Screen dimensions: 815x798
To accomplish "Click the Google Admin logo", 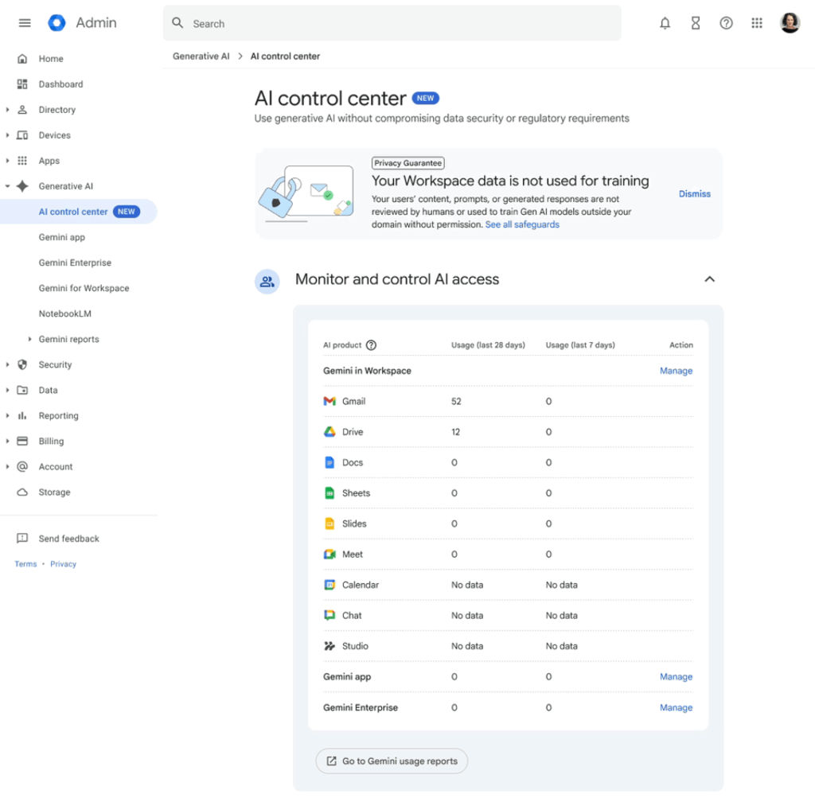I will (57, 23).
